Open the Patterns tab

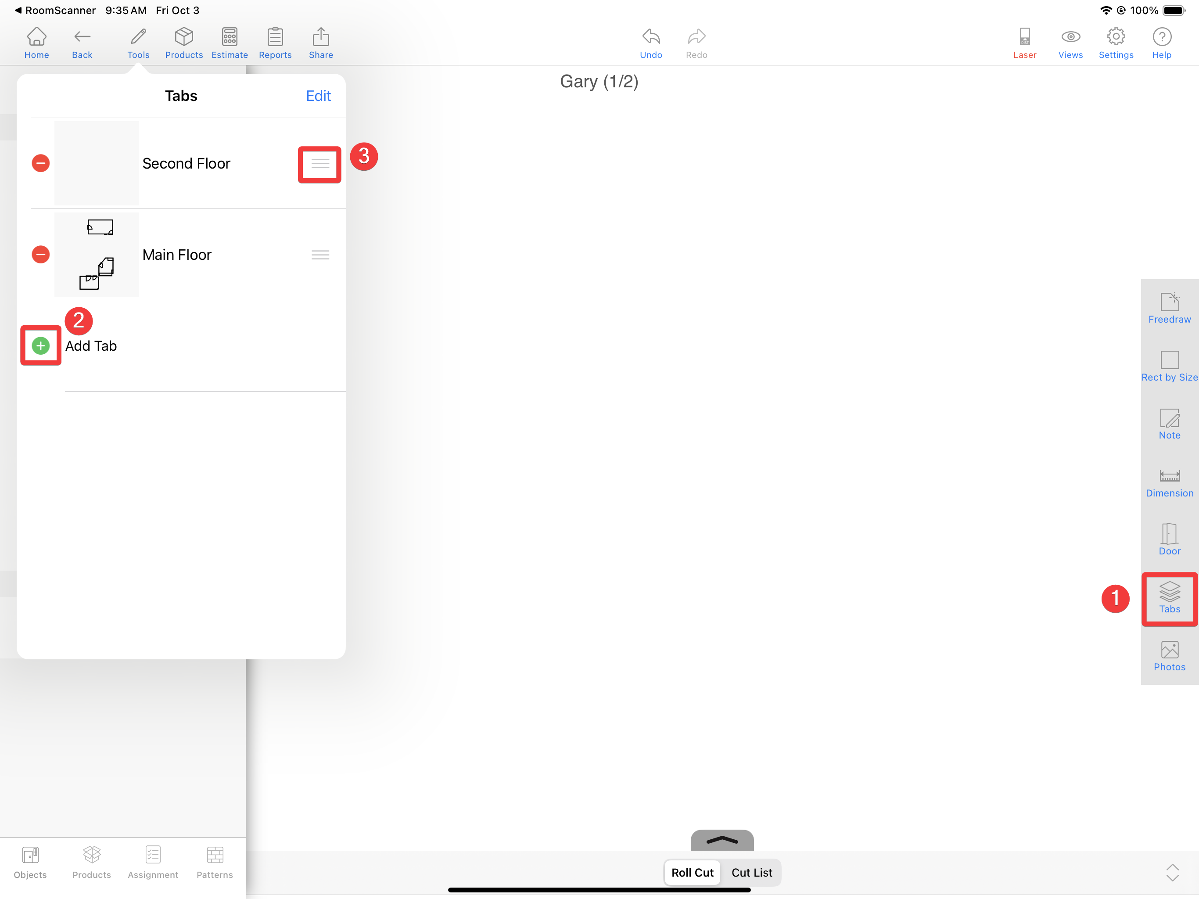pos(215,862)
